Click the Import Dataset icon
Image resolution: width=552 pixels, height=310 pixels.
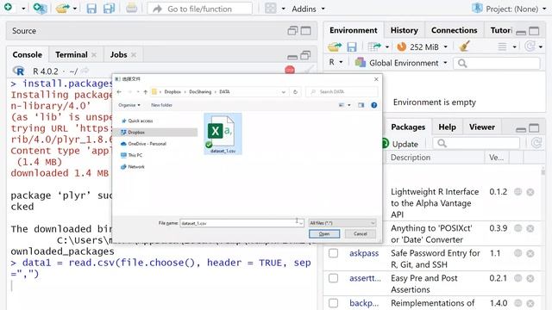pos(374,46)
